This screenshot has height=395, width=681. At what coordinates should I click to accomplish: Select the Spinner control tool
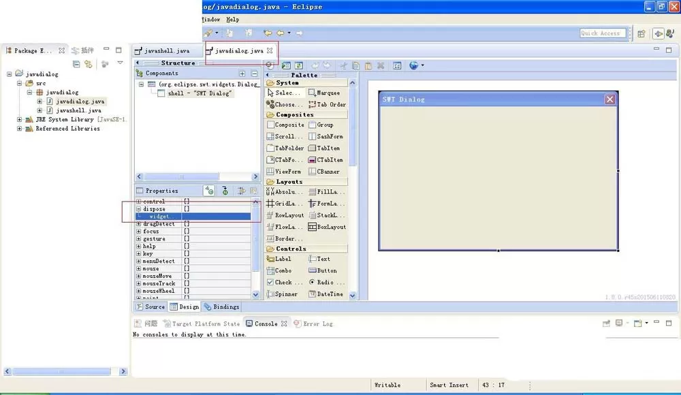pos(283,294)
